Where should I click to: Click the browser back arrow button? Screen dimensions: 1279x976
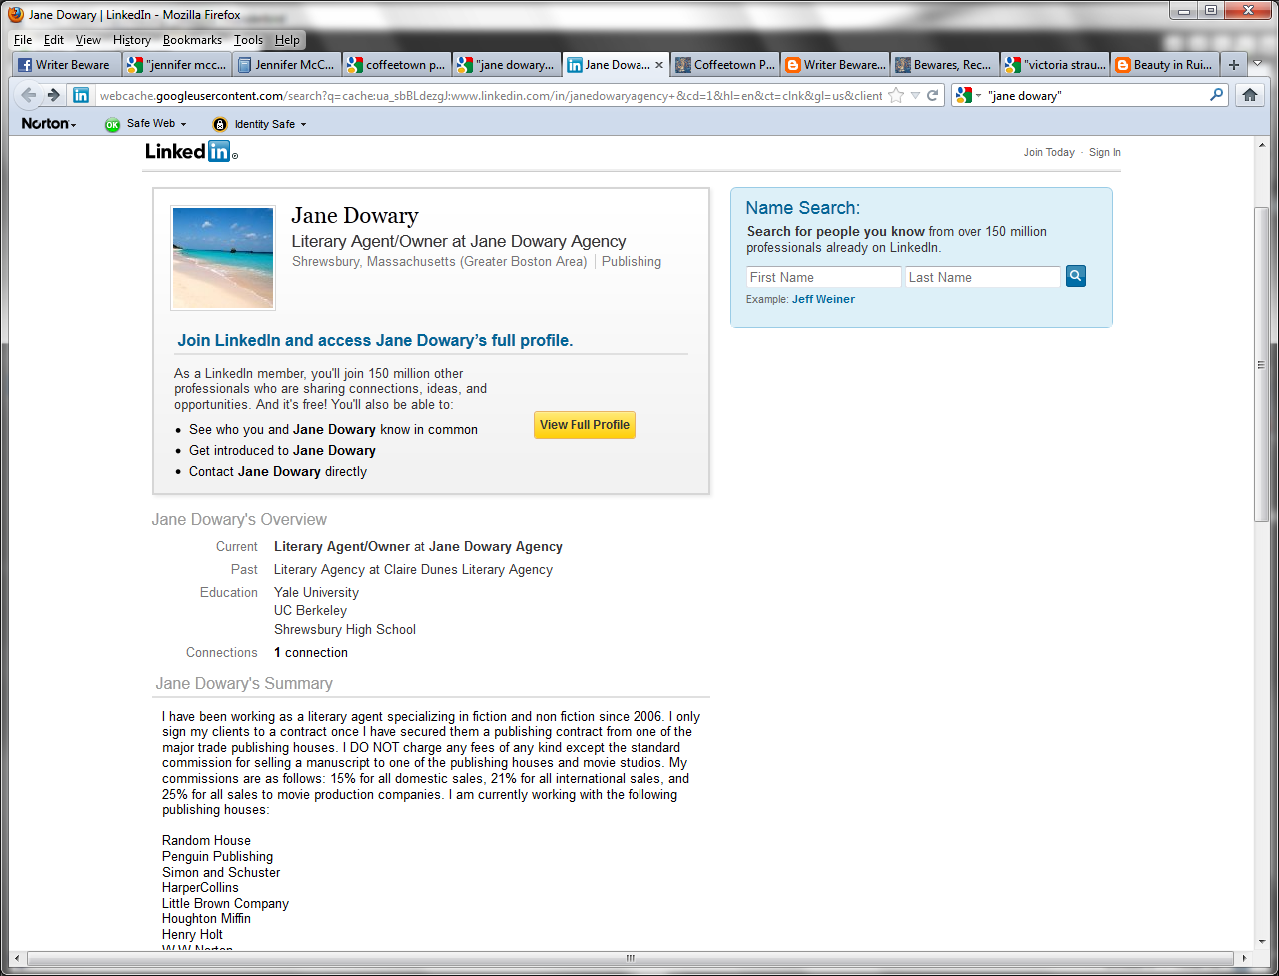click(29, 95)
